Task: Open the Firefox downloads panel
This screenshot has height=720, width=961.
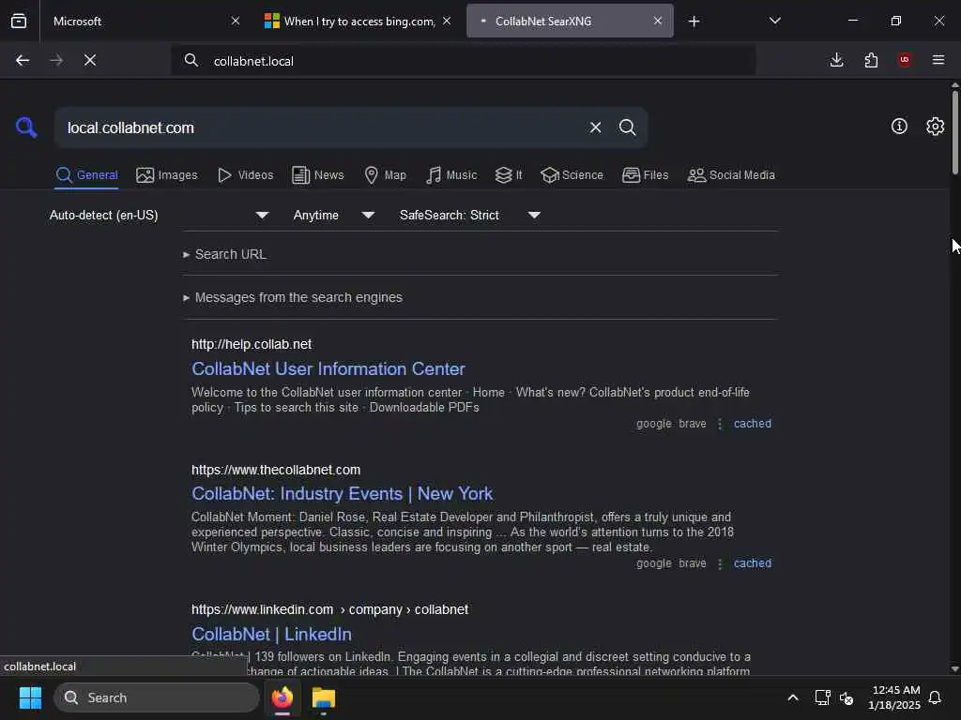Action: click(x=836, y=60)
